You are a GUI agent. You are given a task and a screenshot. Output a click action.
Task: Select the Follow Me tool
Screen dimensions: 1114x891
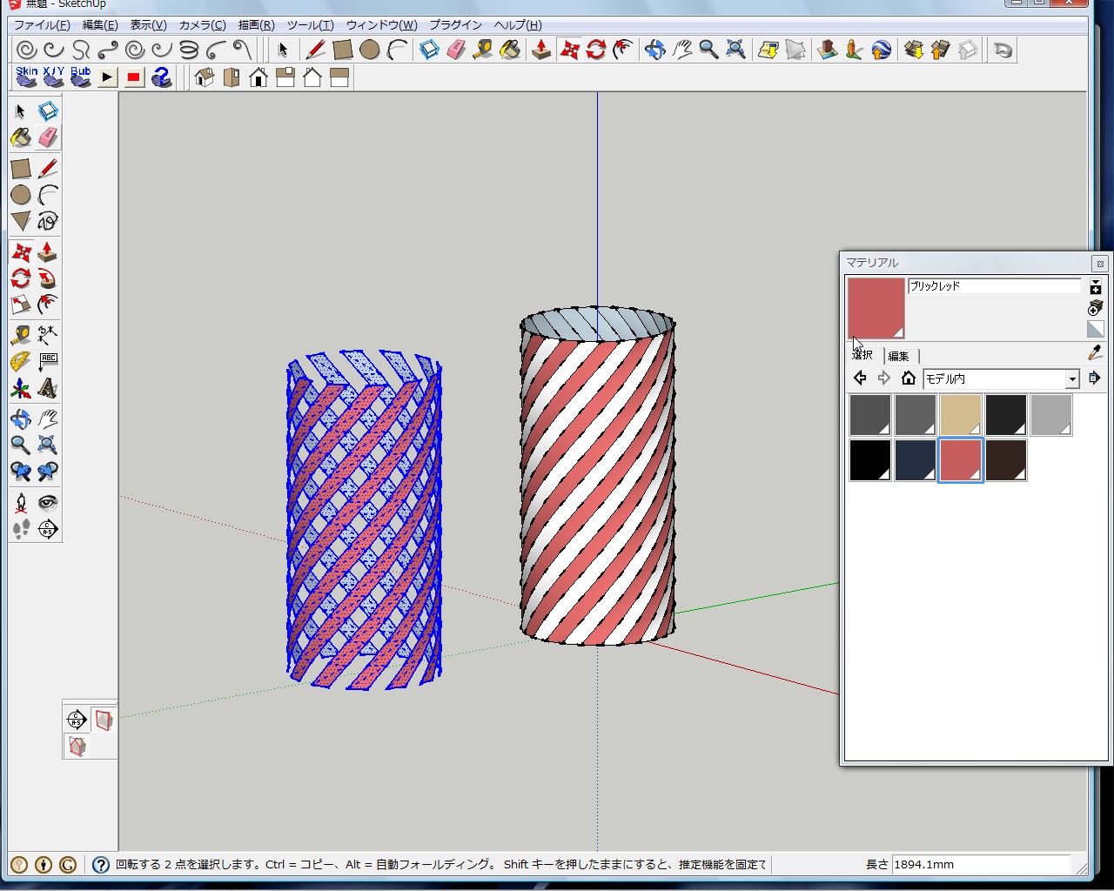[x=47, y=278]
